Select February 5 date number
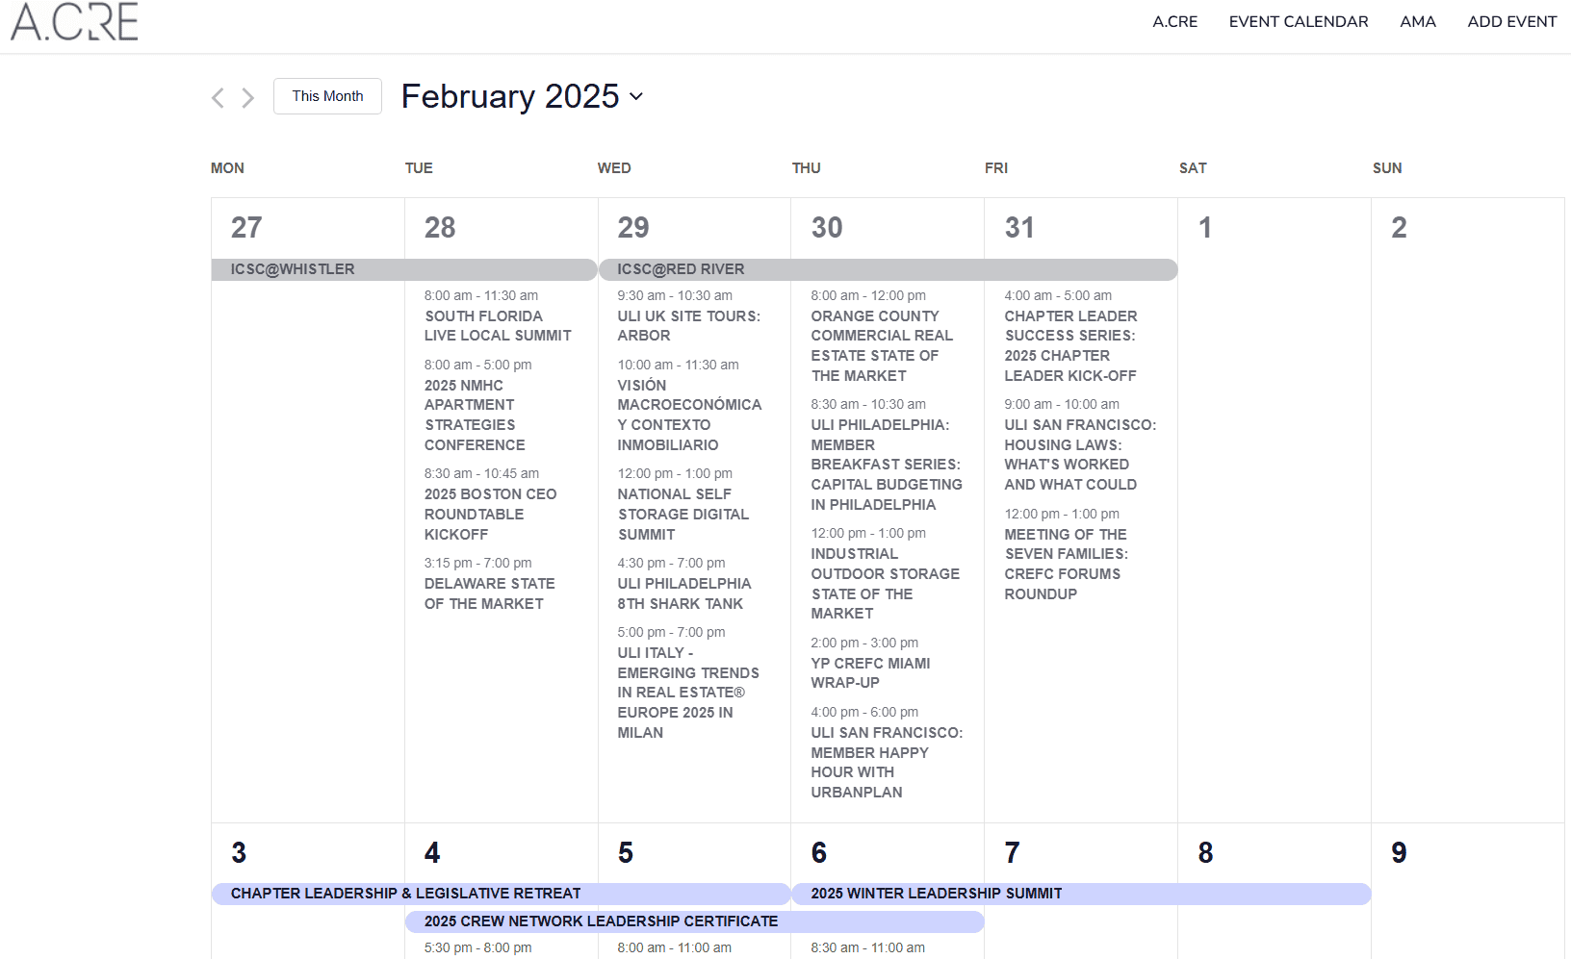This screenshot has width=1571, height=959. pyautogui.click(x=626, y=853)
